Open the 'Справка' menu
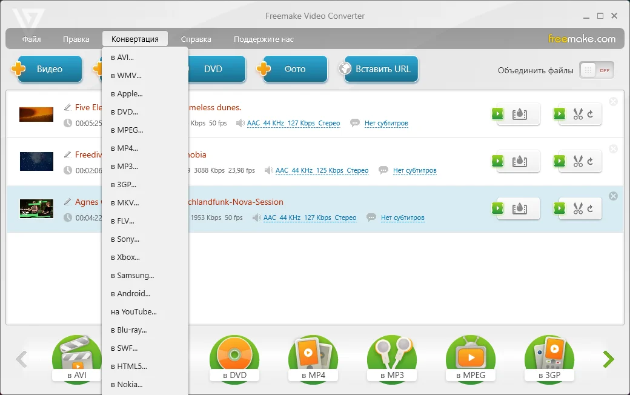Viewport: 630px width, 395px height. coord(196,39)
